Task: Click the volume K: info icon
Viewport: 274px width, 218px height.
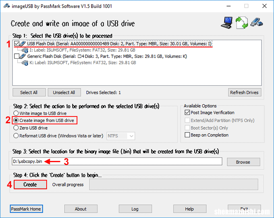Action: pyautogui.click(x=25, y=63)
